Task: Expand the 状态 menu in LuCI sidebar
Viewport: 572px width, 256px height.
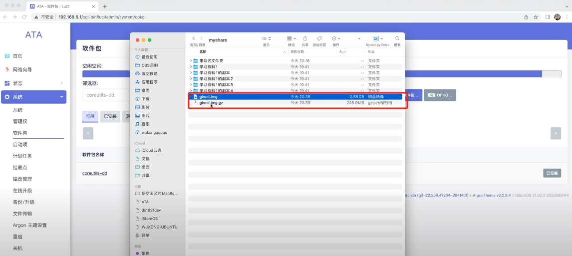Action: 33,83
